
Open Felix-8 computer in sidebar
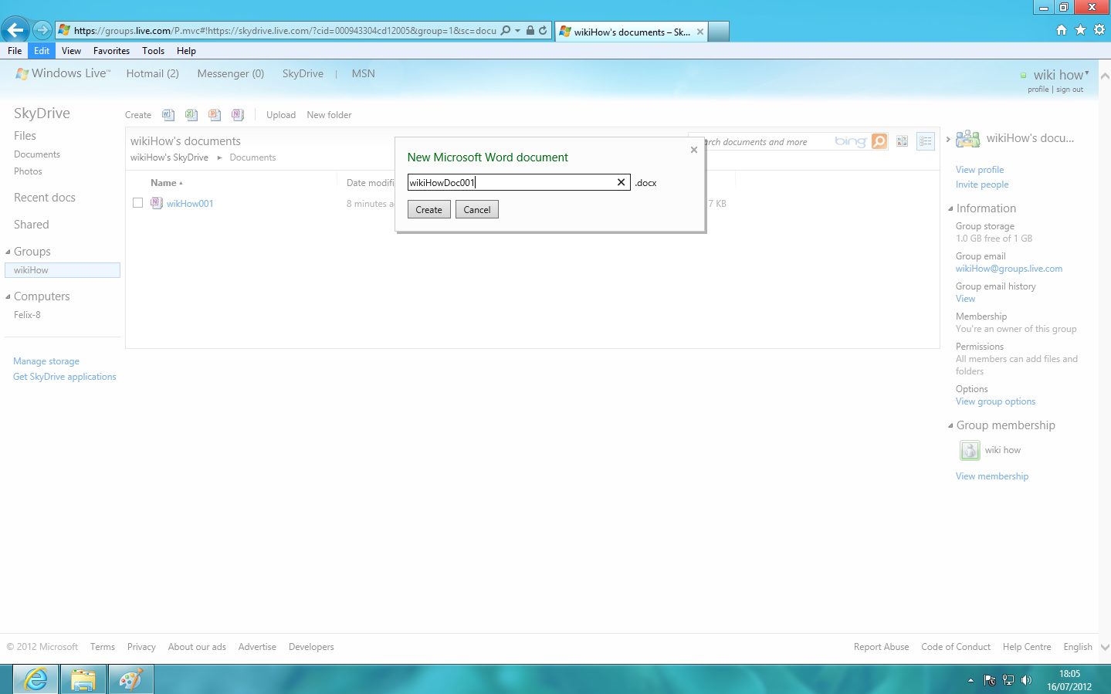click(27, 315)
